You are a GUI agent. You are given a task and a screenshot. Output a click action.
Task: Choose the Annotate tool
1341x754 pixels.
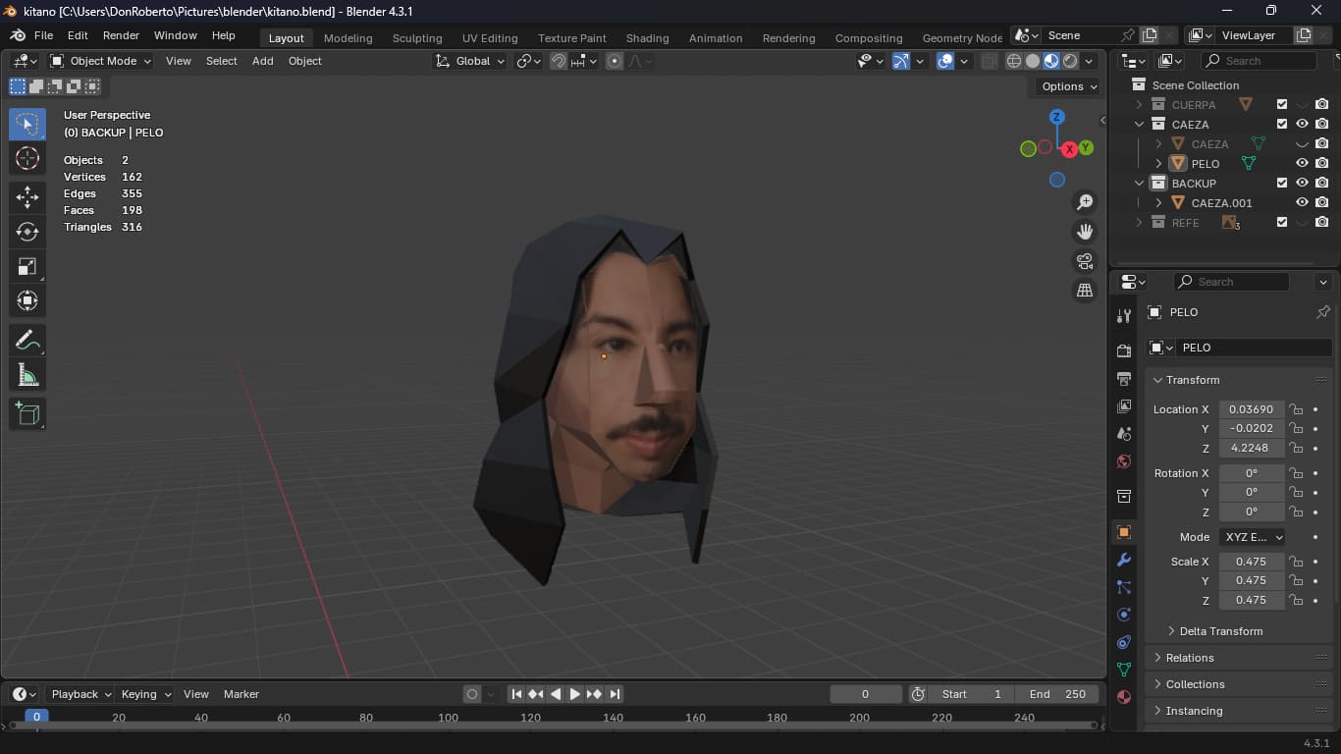[x=27, y=341]
